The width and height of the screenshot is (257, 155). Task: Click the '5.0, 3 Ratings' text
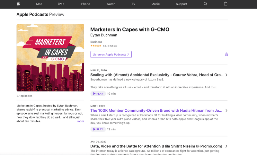110,46
